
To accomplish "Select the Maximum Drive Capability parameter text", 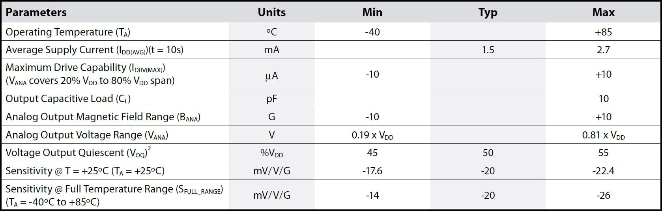I will click(x=90, y=74).
